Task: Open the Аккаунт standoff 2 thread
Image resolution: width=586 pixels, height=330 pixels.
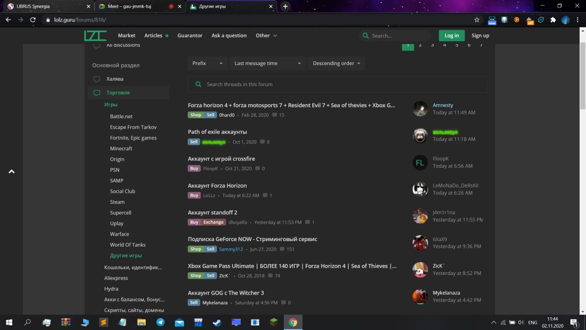Action: click(x=212, y=213)
